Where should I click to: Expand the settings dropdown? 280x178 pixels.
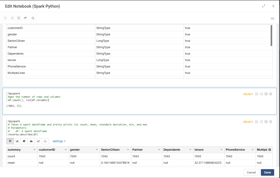(59, 141)
